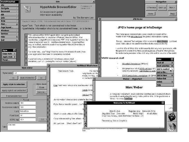Click the Next navigation button
The width and height of the screenshot is (189, 142).
point(172,7)
